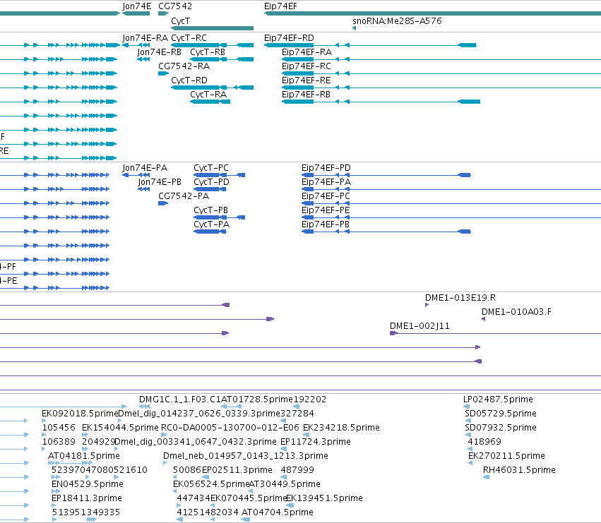Select the DMG1C.1_1.F03.C1 EST label
This screenshot has width=601, height=523.
click(180, 399)
